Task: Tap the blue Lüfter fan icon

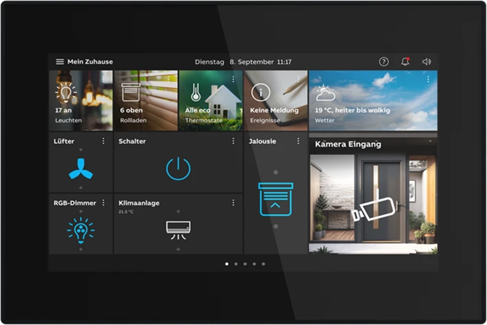Action: (x=80, y=169)
